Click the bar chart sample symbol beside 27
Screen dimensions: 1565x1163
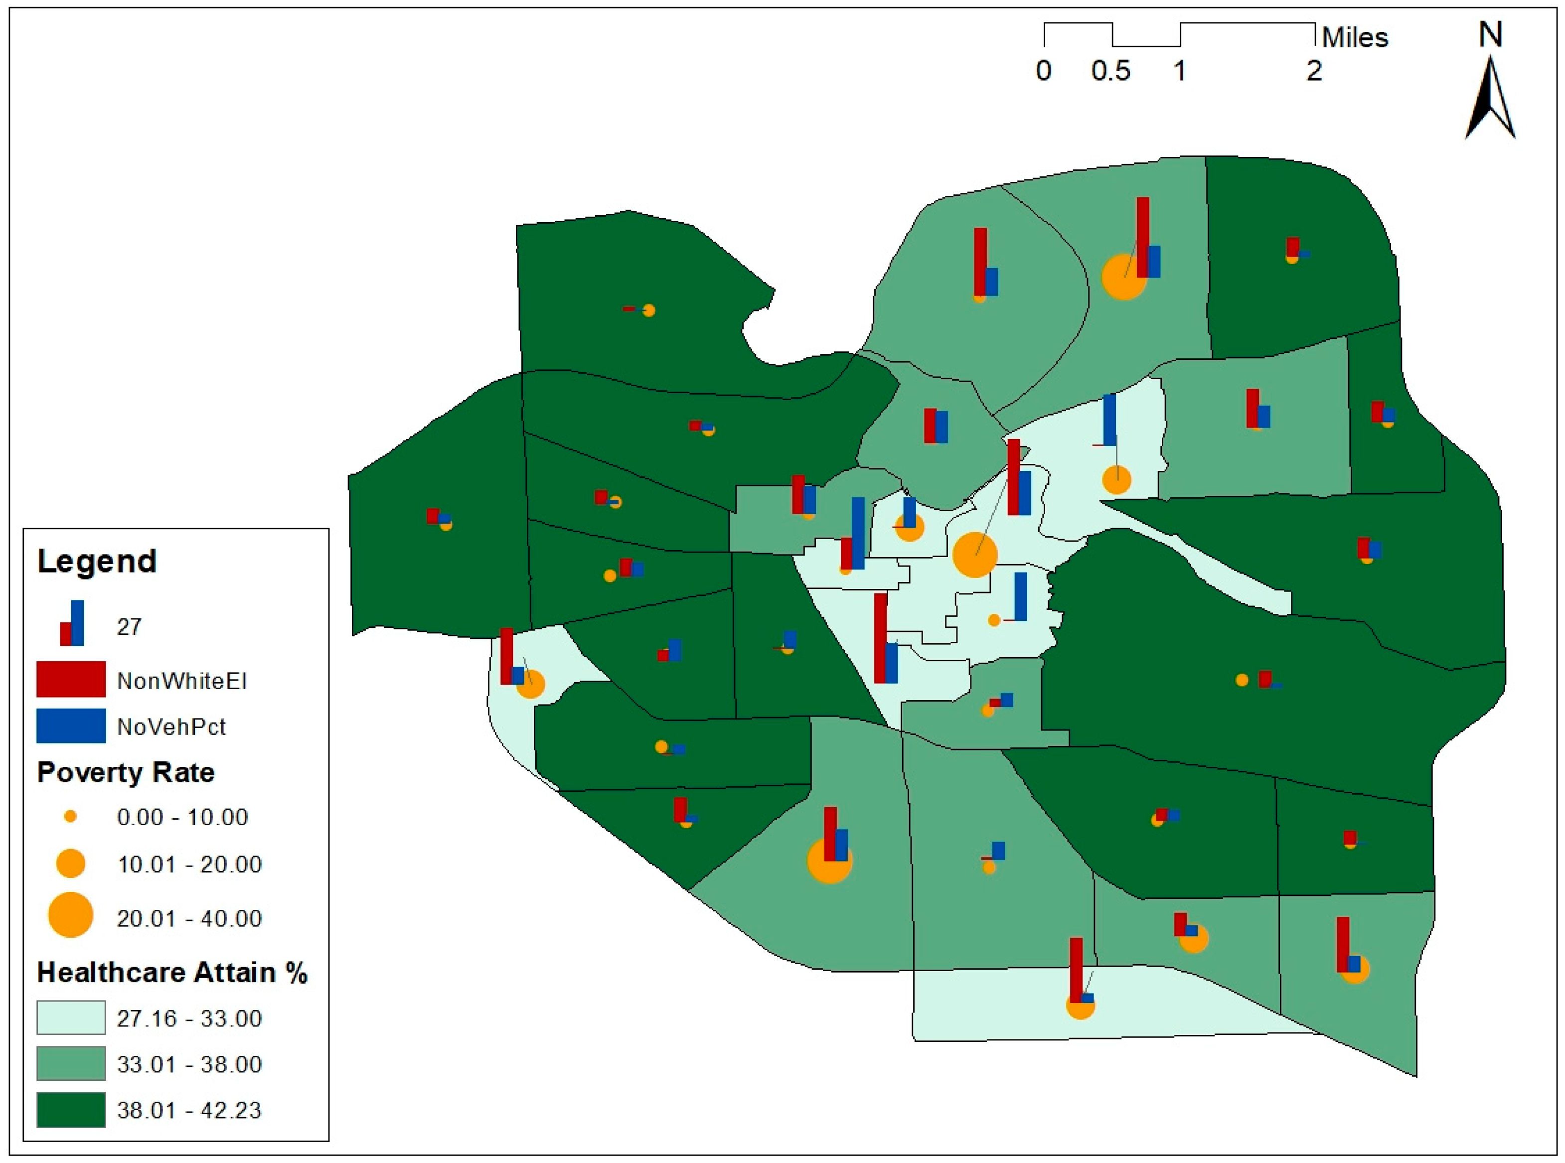click(x=72, y=623)
